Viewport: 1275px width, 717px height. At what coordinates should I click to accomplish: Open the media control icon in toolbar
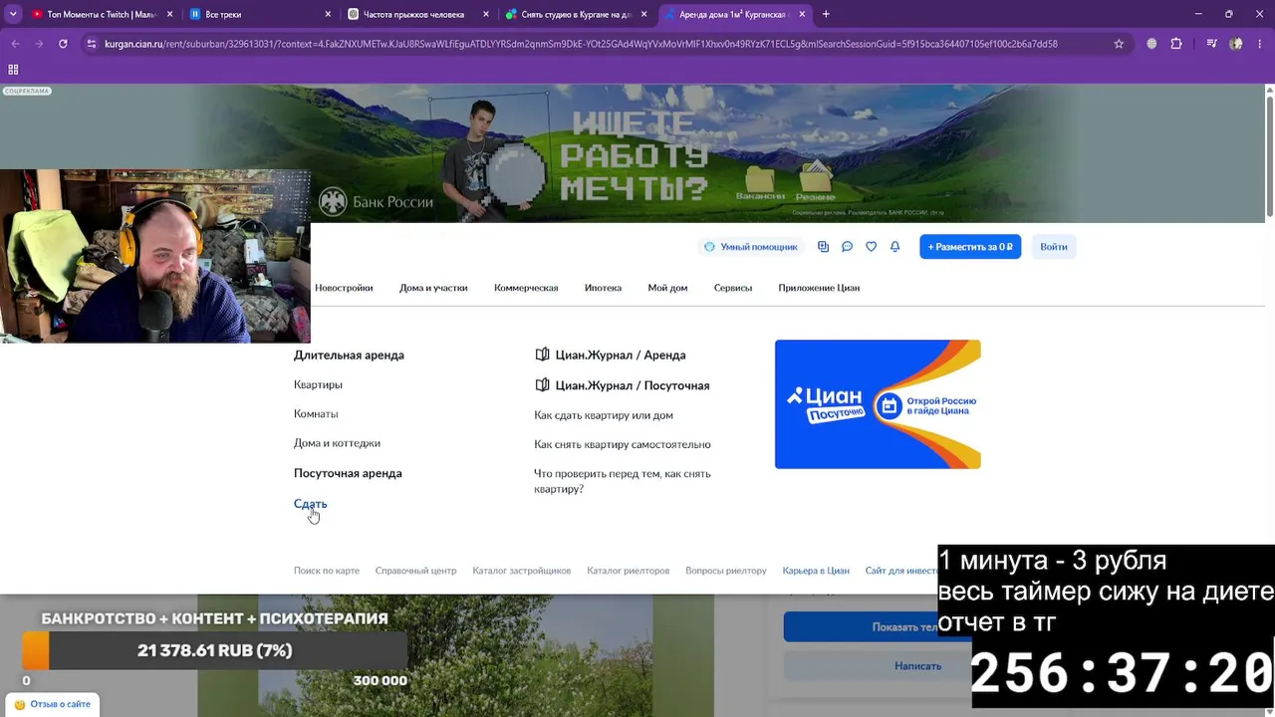tap(1211, 44)
